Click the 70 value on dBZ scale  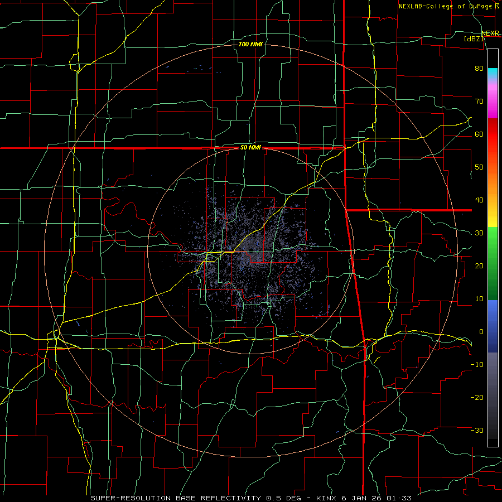point(479,101)
